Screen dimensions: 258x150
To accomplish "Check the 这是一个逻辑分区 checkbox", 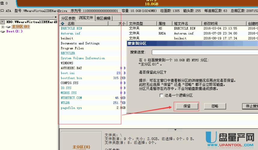I will click(x=161, y=95).
